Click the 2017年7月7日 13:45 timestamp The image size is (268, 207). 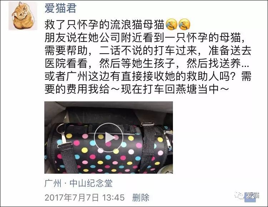[84, 197]
